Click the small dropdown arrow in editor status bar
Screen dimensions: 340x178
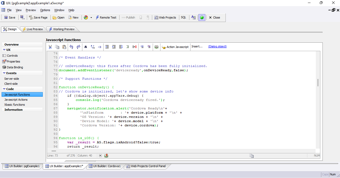(x=100, y=155)
